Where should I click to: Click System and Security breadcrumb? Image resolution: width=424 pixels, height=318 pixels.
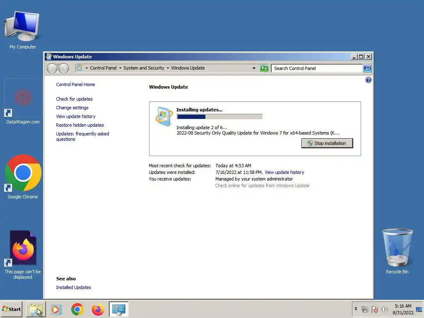[144, 68]
